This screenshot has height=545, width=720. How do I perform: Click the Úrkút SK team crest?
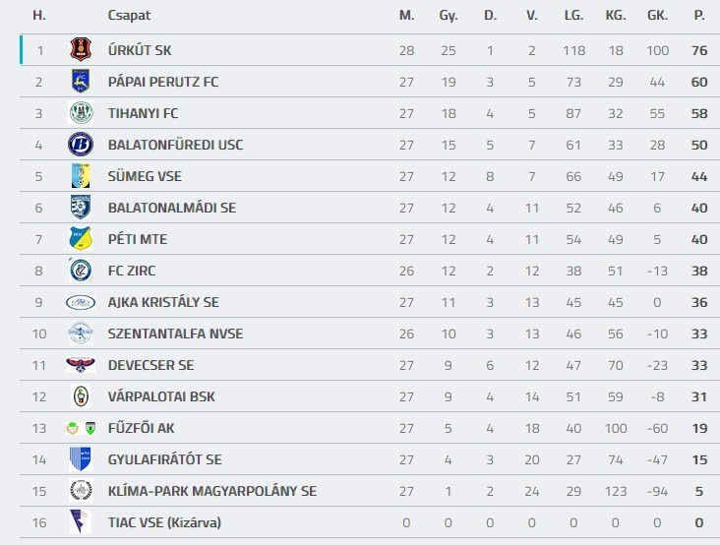81,50
